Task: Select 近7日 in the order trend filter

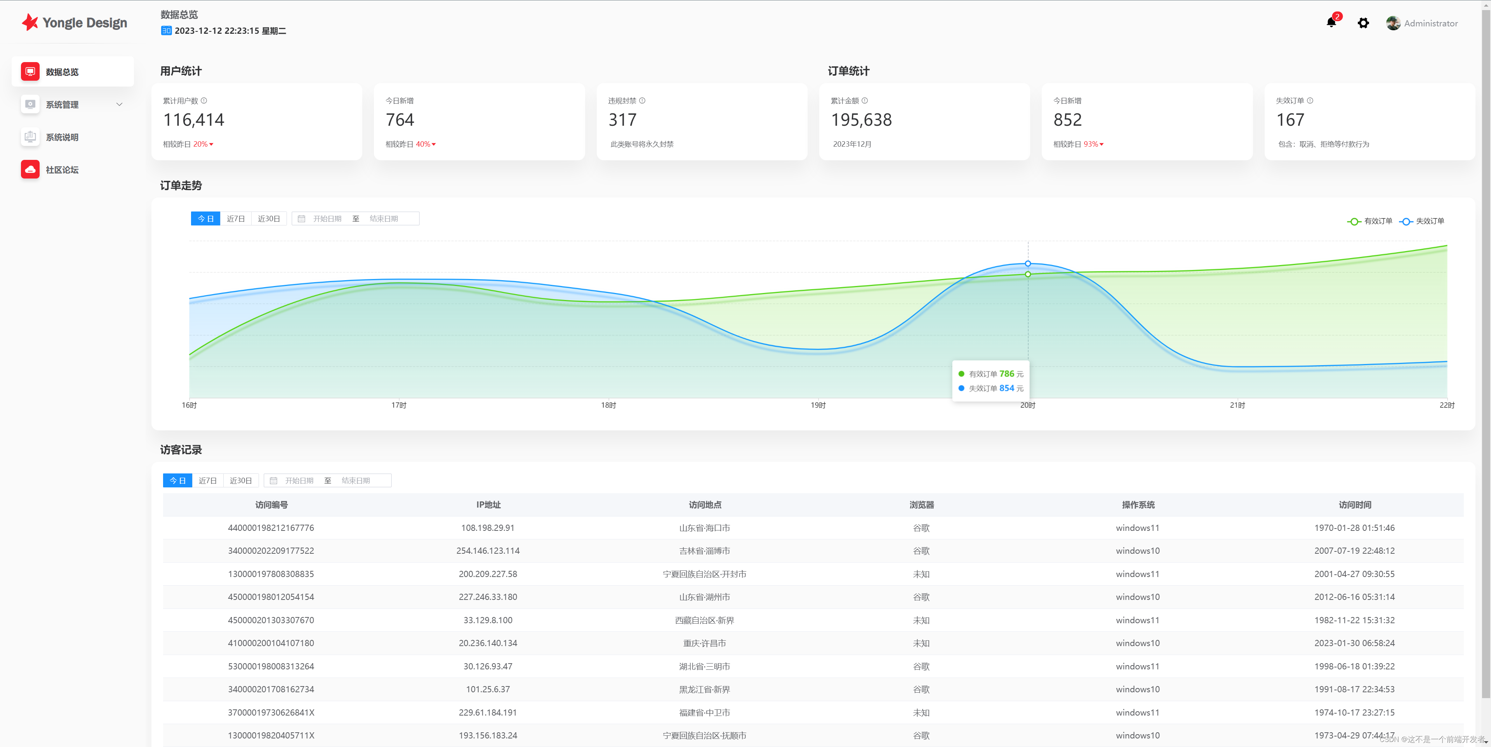Action: click(x=236, y=219)
